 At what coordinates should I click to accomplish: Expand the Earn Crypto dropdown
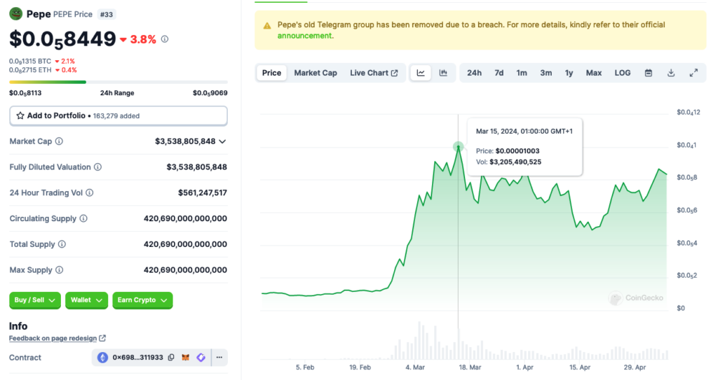click(142, 300)
